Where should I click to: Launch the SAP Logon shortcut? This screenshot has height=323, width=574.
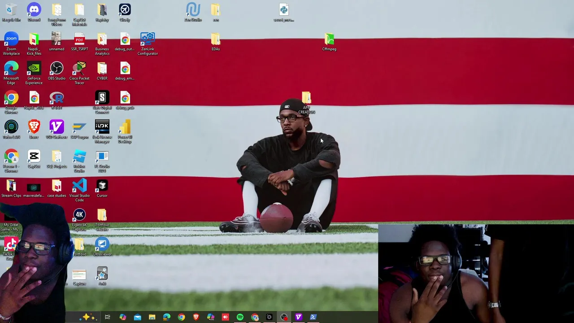79,130
